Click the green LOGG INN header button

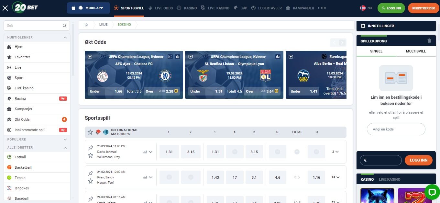[391, 8]
